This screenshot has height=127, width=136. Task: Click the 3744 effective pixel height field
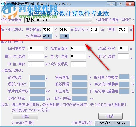[x=64, y=30]
